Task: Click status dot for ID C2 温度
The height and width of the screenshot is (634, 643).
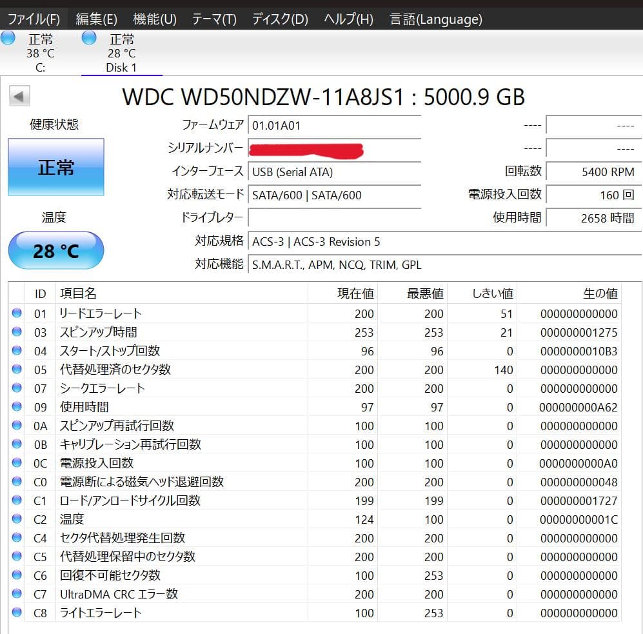Action: 17,519
